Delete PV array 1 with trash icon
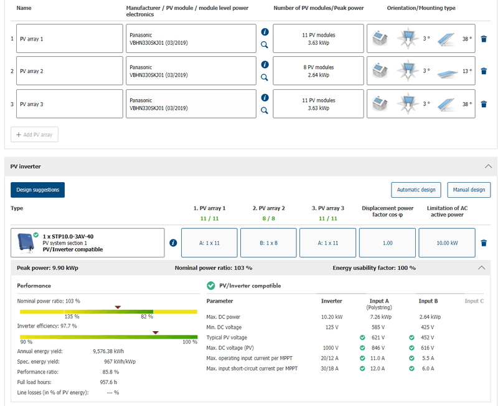The width and height of the screenshot is (498, 406). click(x=484, y=38)
